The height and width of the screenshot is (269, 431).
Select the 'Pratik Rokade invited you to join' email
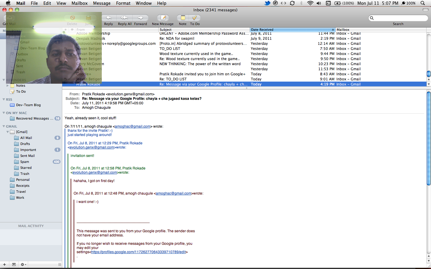pyautogui.click(x=244, y=74)
